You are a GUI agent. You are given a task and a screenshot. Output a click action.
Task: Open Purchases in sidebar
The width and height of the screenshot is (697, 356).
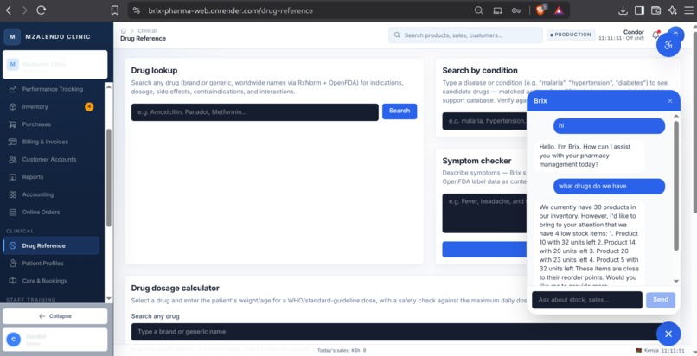click(36, 124)
